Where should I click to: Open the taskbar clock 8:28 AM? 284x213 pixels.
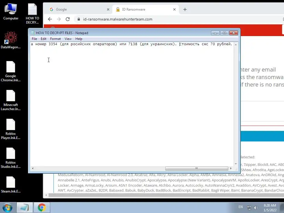270,207
